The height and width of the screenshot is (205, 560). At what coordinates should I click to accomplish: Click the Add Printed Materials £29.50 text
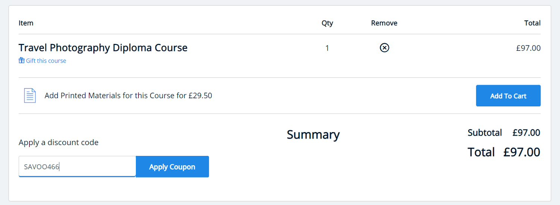coord(128,96)
